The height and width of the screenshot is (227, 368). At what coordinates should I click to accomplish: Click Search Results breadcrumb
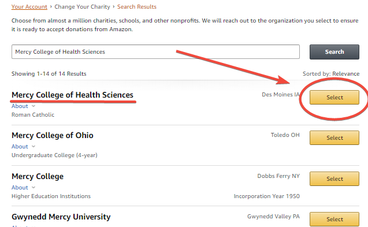[x=137, y=7]
